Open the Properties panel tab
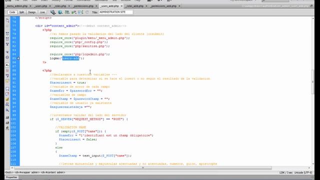Image resolution: width=320 pixels, height=180 pixels. (11, 177)
